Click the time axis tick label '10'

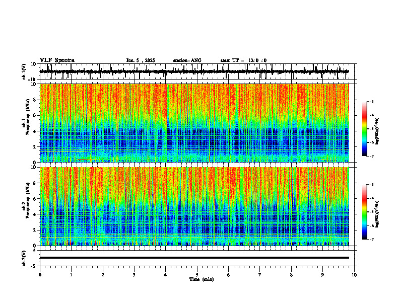[354, 275]
